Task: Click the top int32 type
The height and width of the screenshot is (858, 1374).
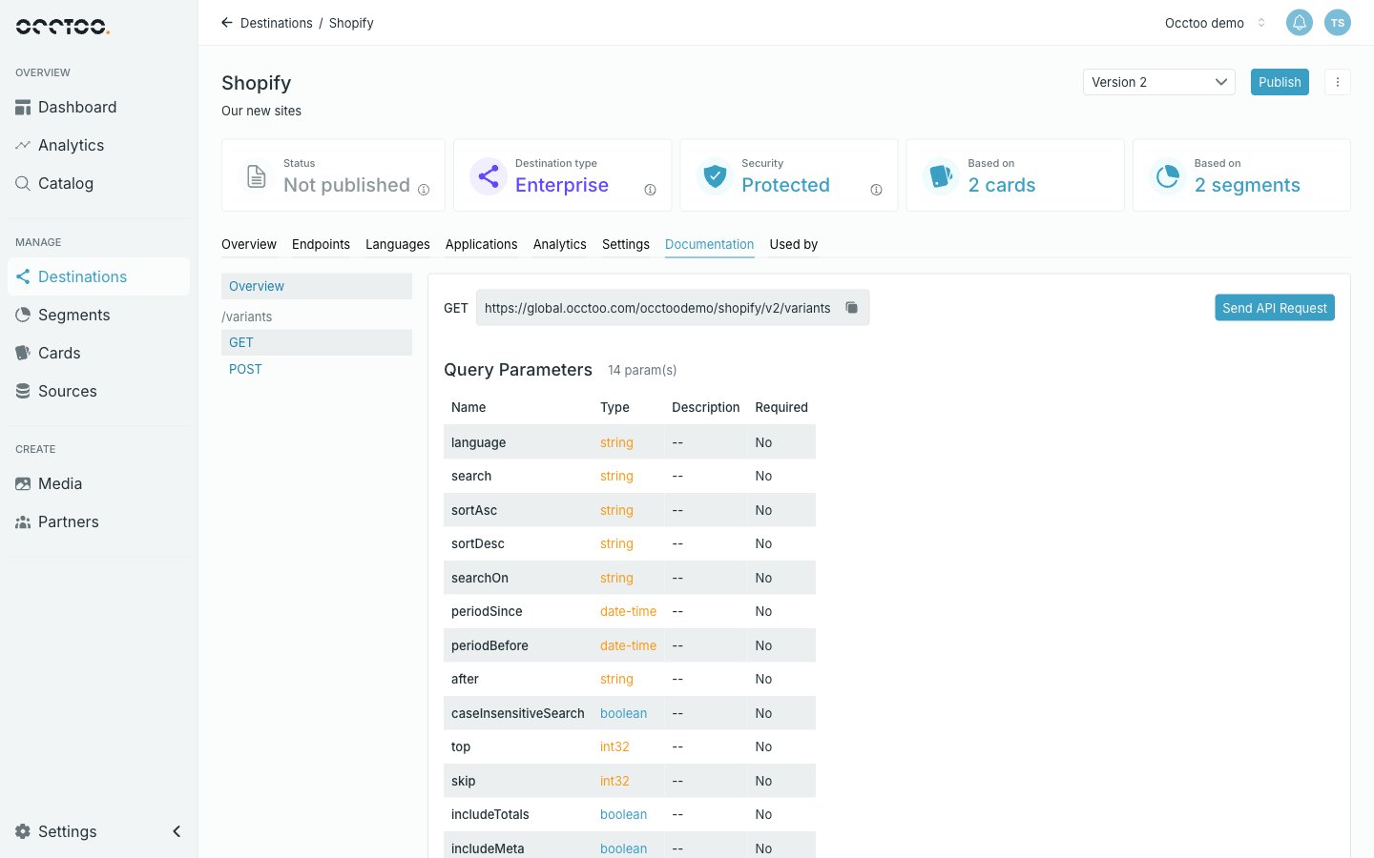Action: [614, 747]
